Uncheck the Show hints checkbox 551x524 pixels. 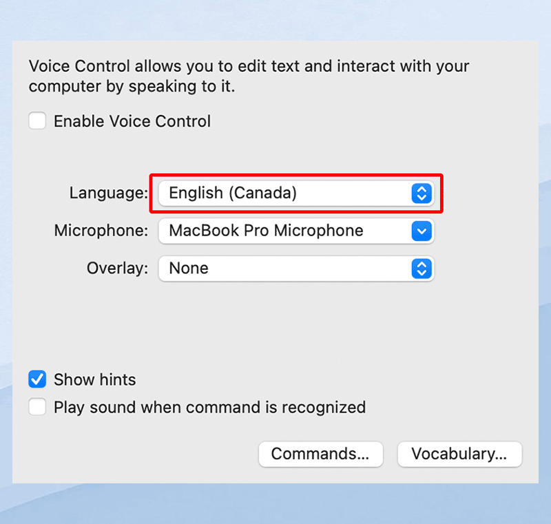click(37, 379)
